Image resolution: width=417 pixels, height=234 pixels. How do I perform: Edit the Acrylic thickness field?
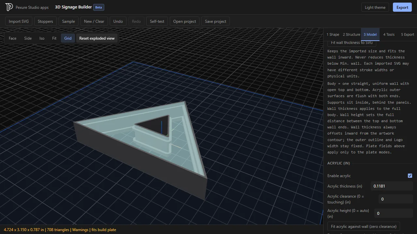[392, 186]
